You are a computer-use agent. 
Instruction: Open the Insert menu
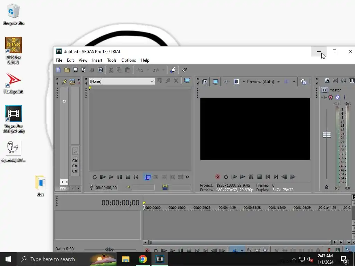(x=97, y=60)
